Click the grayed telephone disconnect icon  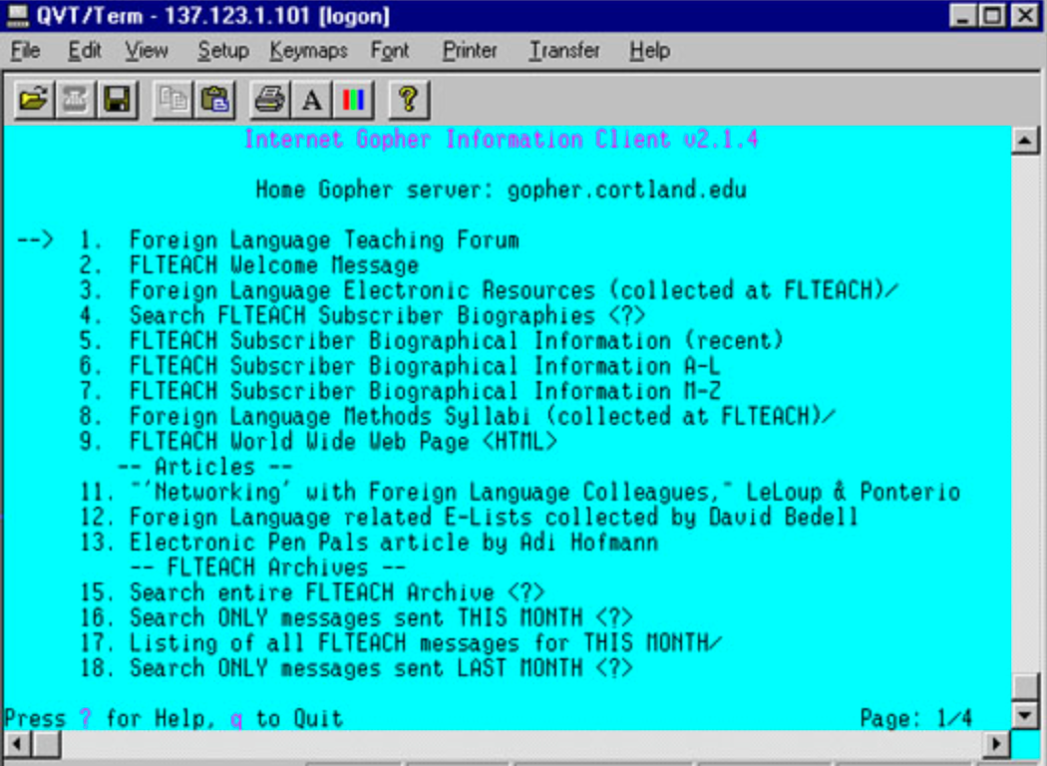[x=75, y=100]
